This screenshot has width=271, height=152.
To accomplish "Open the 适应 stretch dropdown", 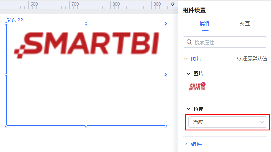I will click(228, 122).
